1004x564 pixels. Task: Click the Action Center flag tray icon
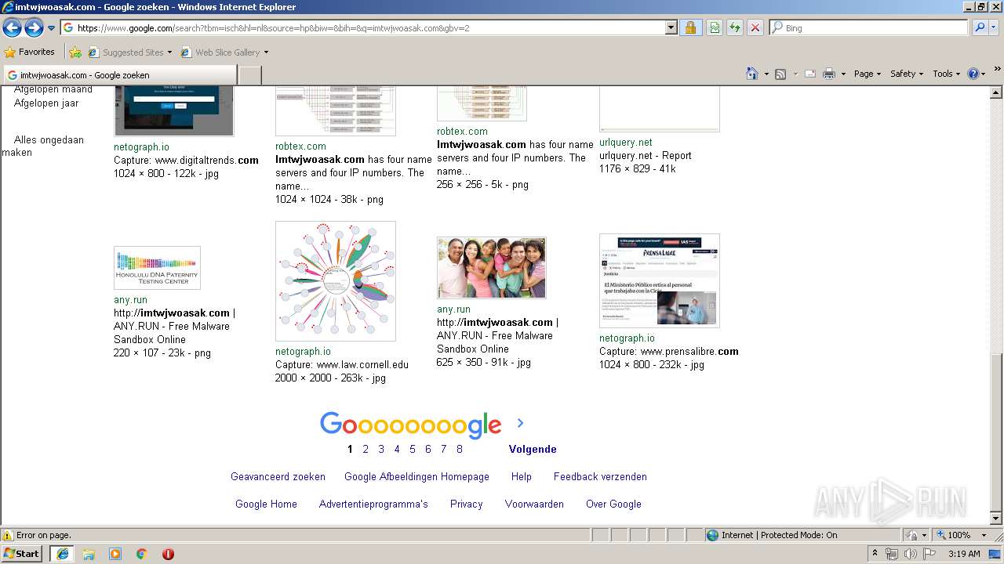(929, 554)
